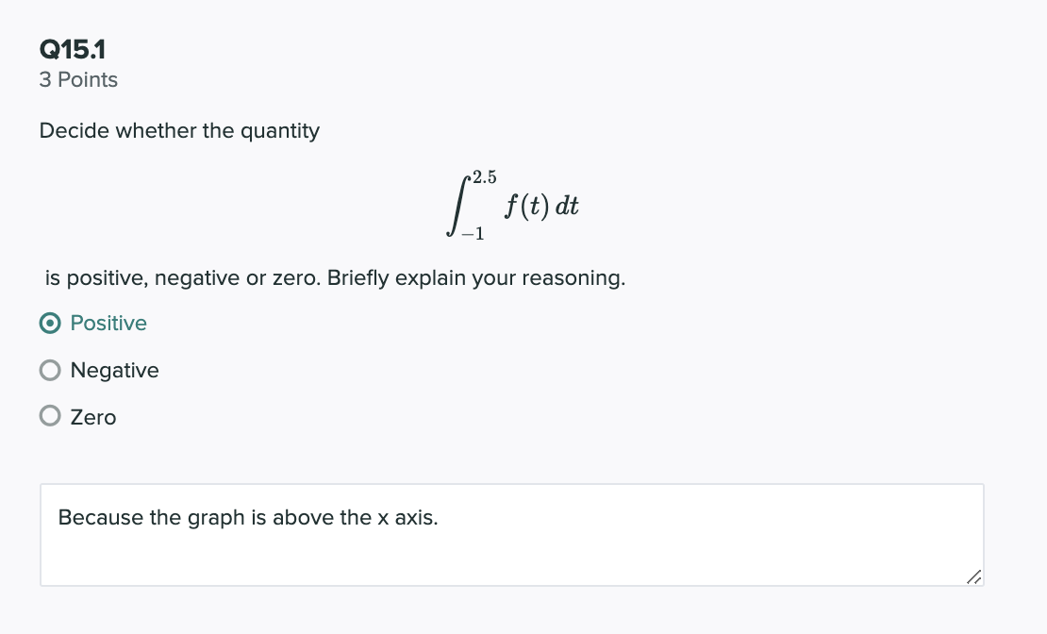Click the sentence 'Decide whether the quantity'
This screenshot has width=1047, height=634.
coord(179,130)
